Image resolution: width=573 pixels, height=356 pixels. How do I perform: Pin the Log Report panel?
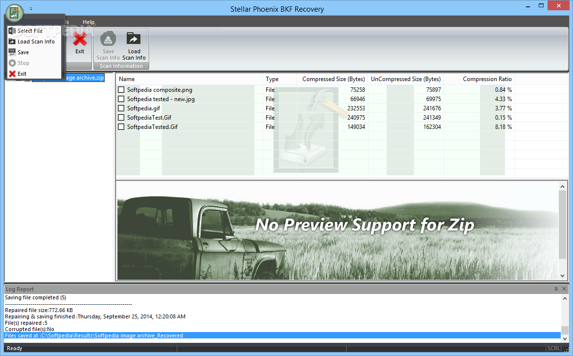click(556, 289)
